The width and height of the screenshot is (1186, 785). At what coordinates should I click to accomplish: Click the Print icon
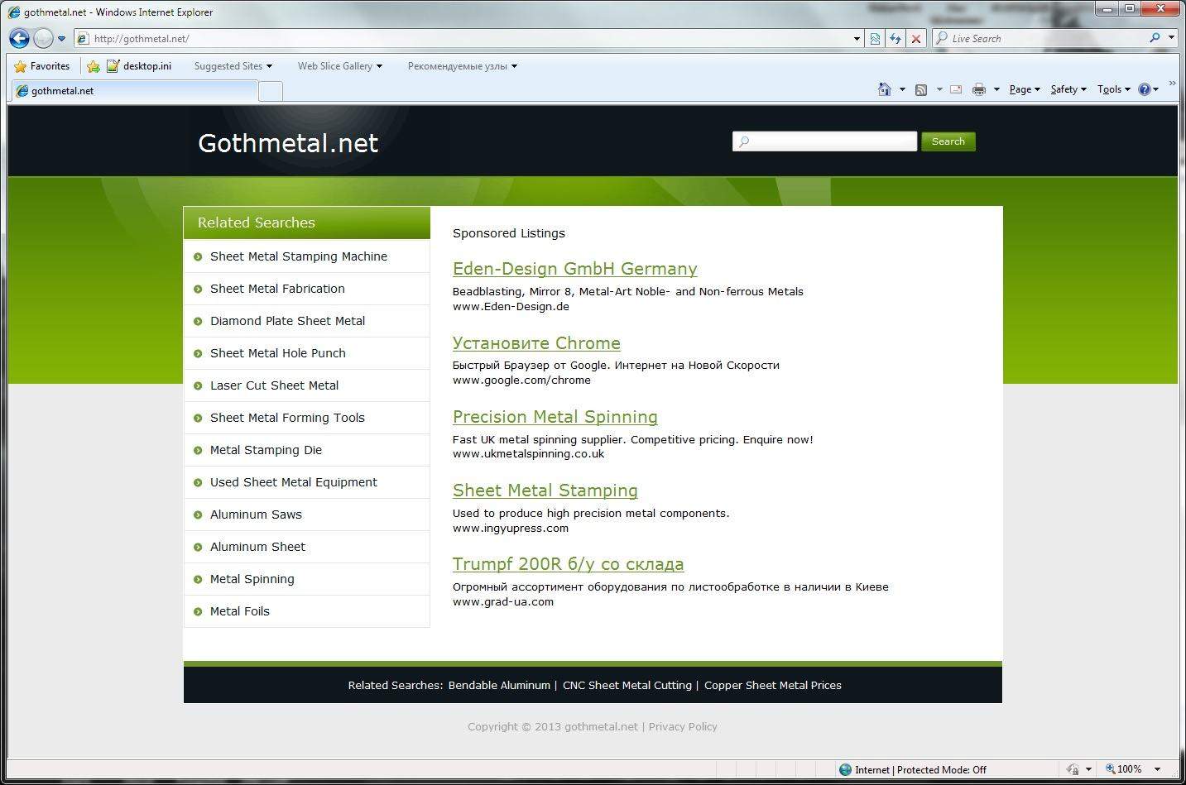click(x=979, y=89)
